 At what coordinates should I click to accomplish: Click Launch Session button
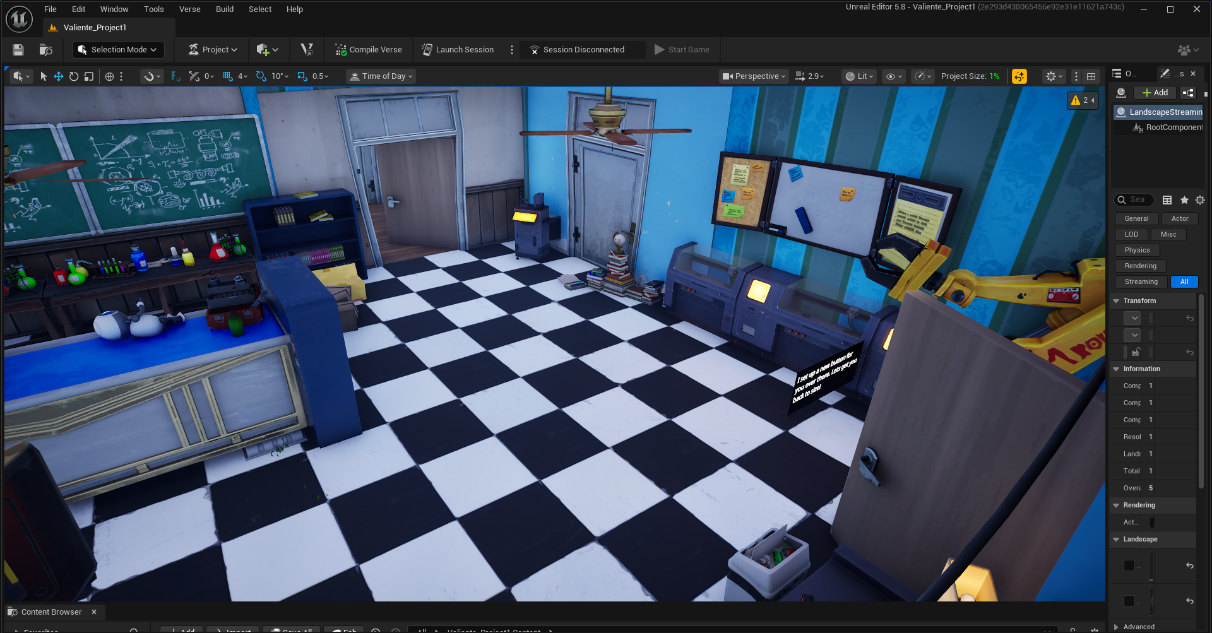click(x=458, y=50)
